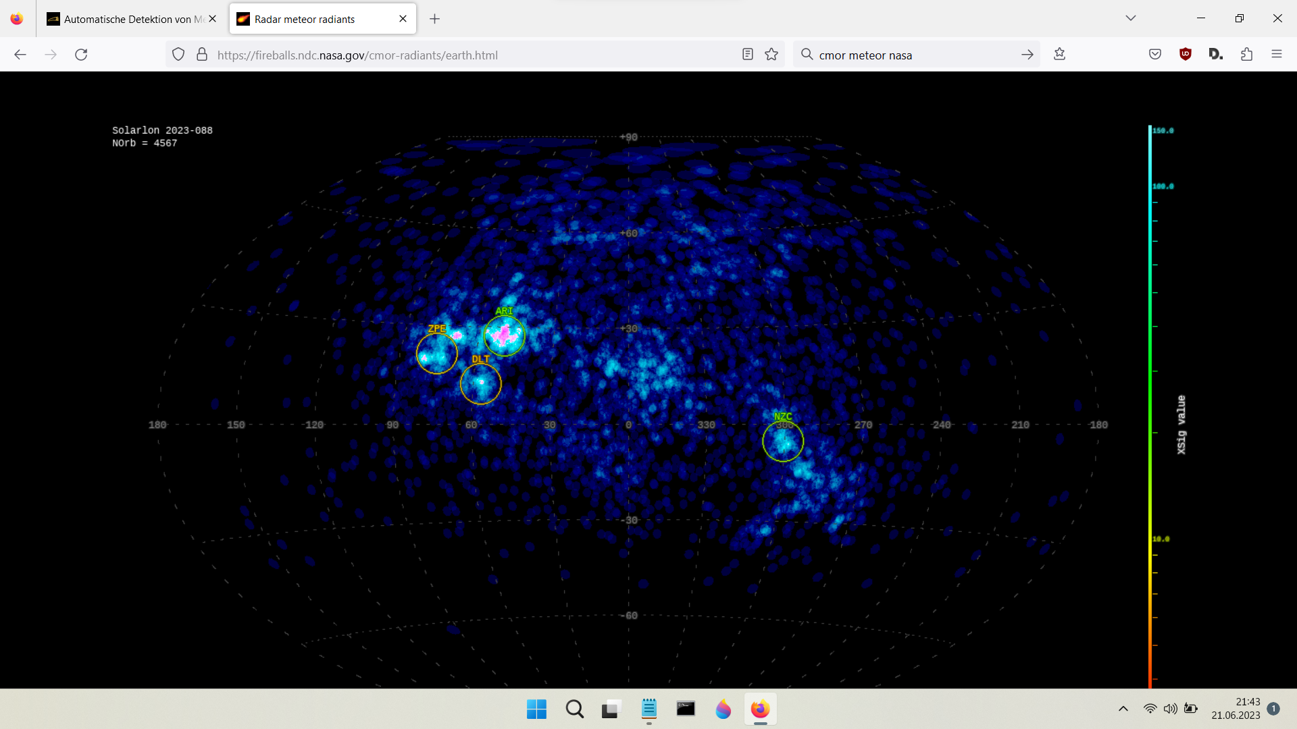The height and width of the screenshot is (729, 1297).
Task: Click the 10.0 scale label
Action: point(1161,539)
